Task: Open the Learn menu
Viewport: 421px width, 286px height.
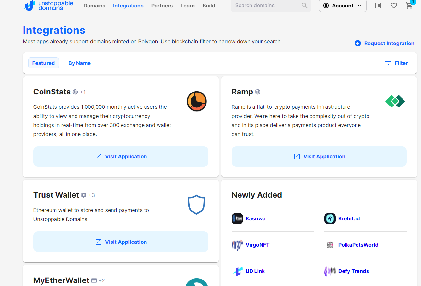Action: pos(188,6)
